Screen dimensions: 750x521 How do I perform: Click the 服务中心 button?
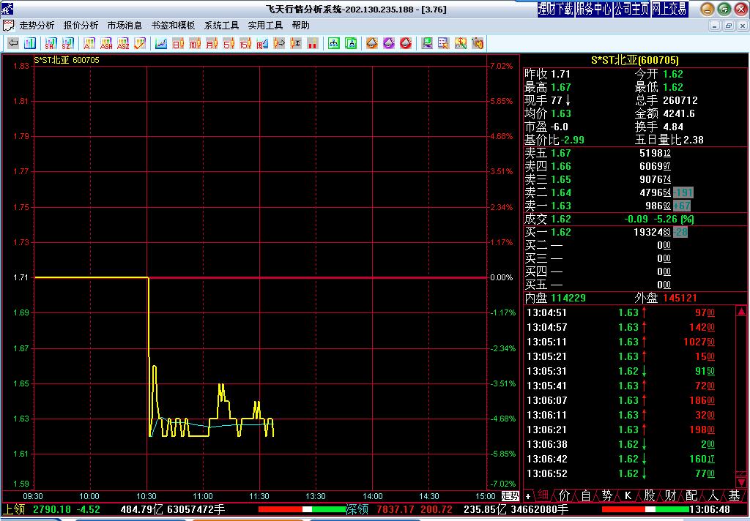[x=593, y=9]
